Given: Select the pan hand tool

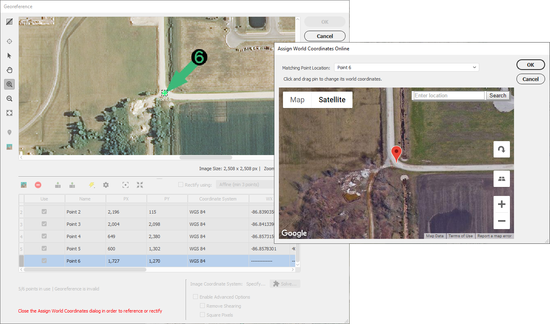Looking at the screenshot, I should 9,70.
